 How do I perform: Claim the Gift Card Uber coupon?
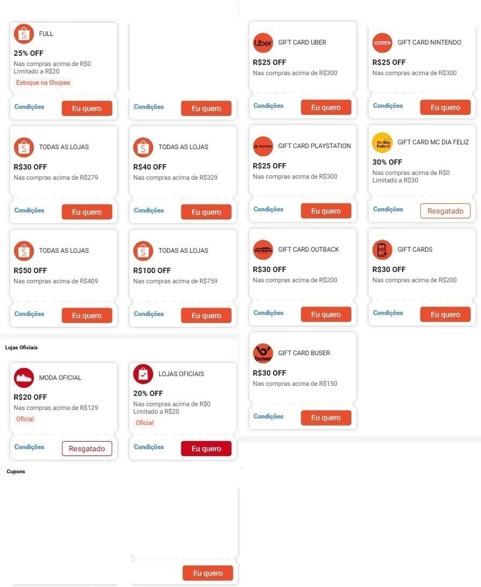326,107
